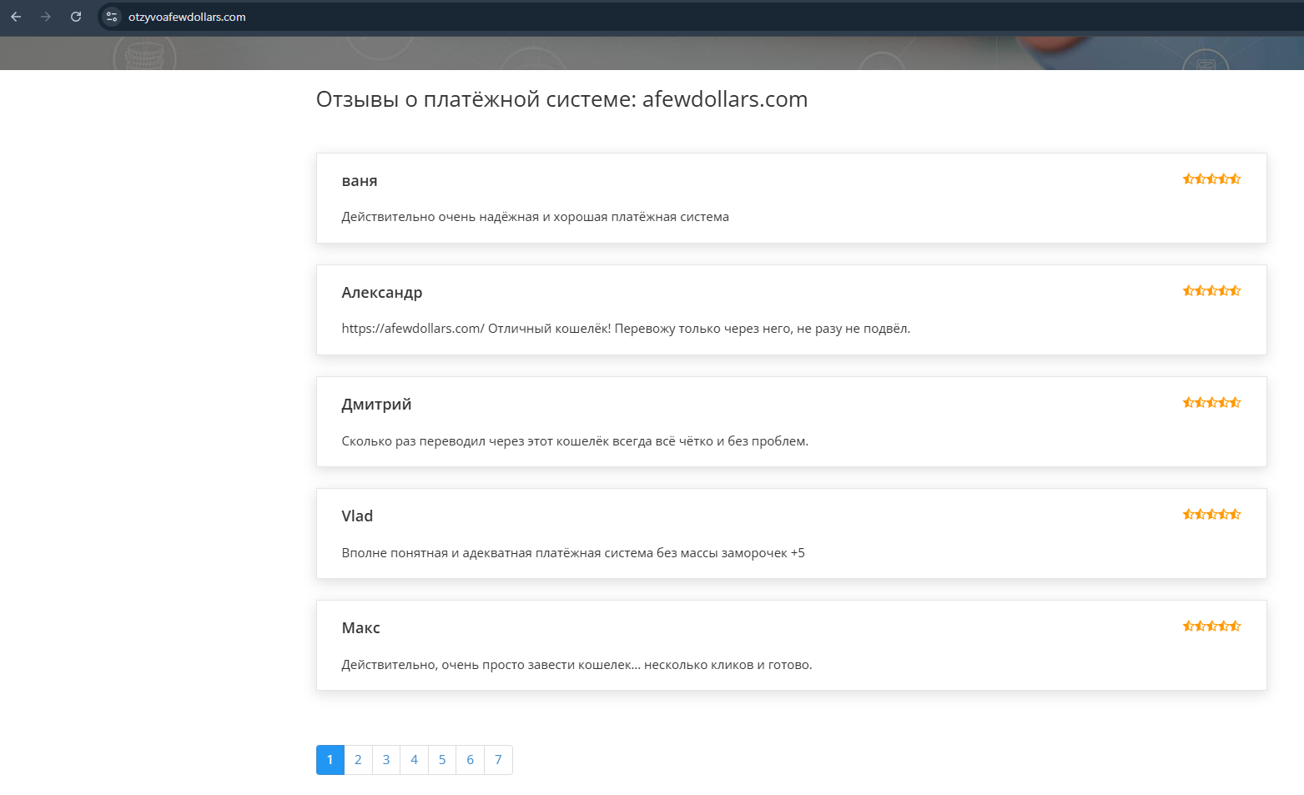The width and height of the screenshot is (1304, 795).
Task: Click the star rating on Дмитрий's review
Action: [1211, 402]
